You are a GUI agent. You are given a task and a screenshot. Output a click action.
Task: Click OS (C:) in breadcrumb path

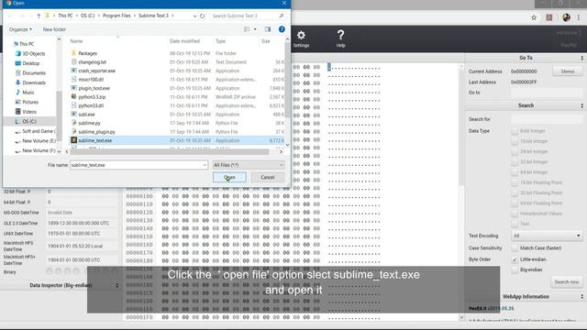pos(88,16)
